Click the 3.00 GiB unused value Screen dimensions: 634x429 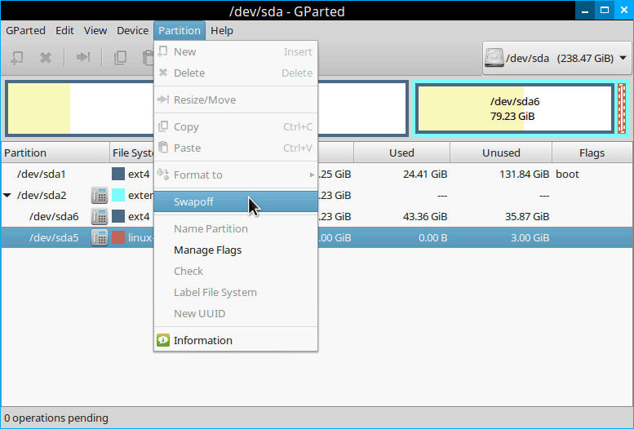(530, 238)
